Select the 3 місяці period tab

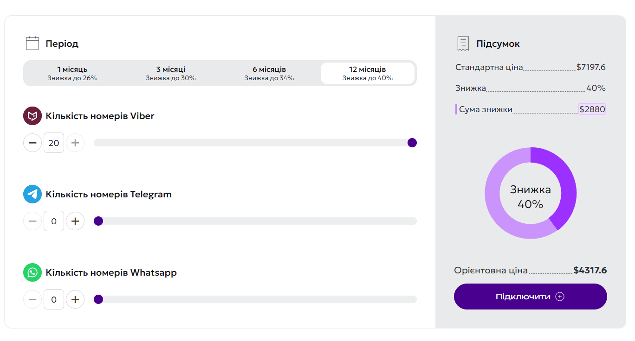coord(171,73)
